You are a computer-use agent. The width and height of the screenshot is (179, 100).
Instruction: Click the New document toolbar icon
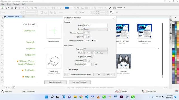(2, 8)
